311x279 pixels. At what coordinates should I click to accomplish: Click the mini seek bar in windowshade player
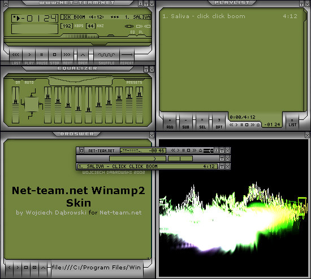coord(208,151)
